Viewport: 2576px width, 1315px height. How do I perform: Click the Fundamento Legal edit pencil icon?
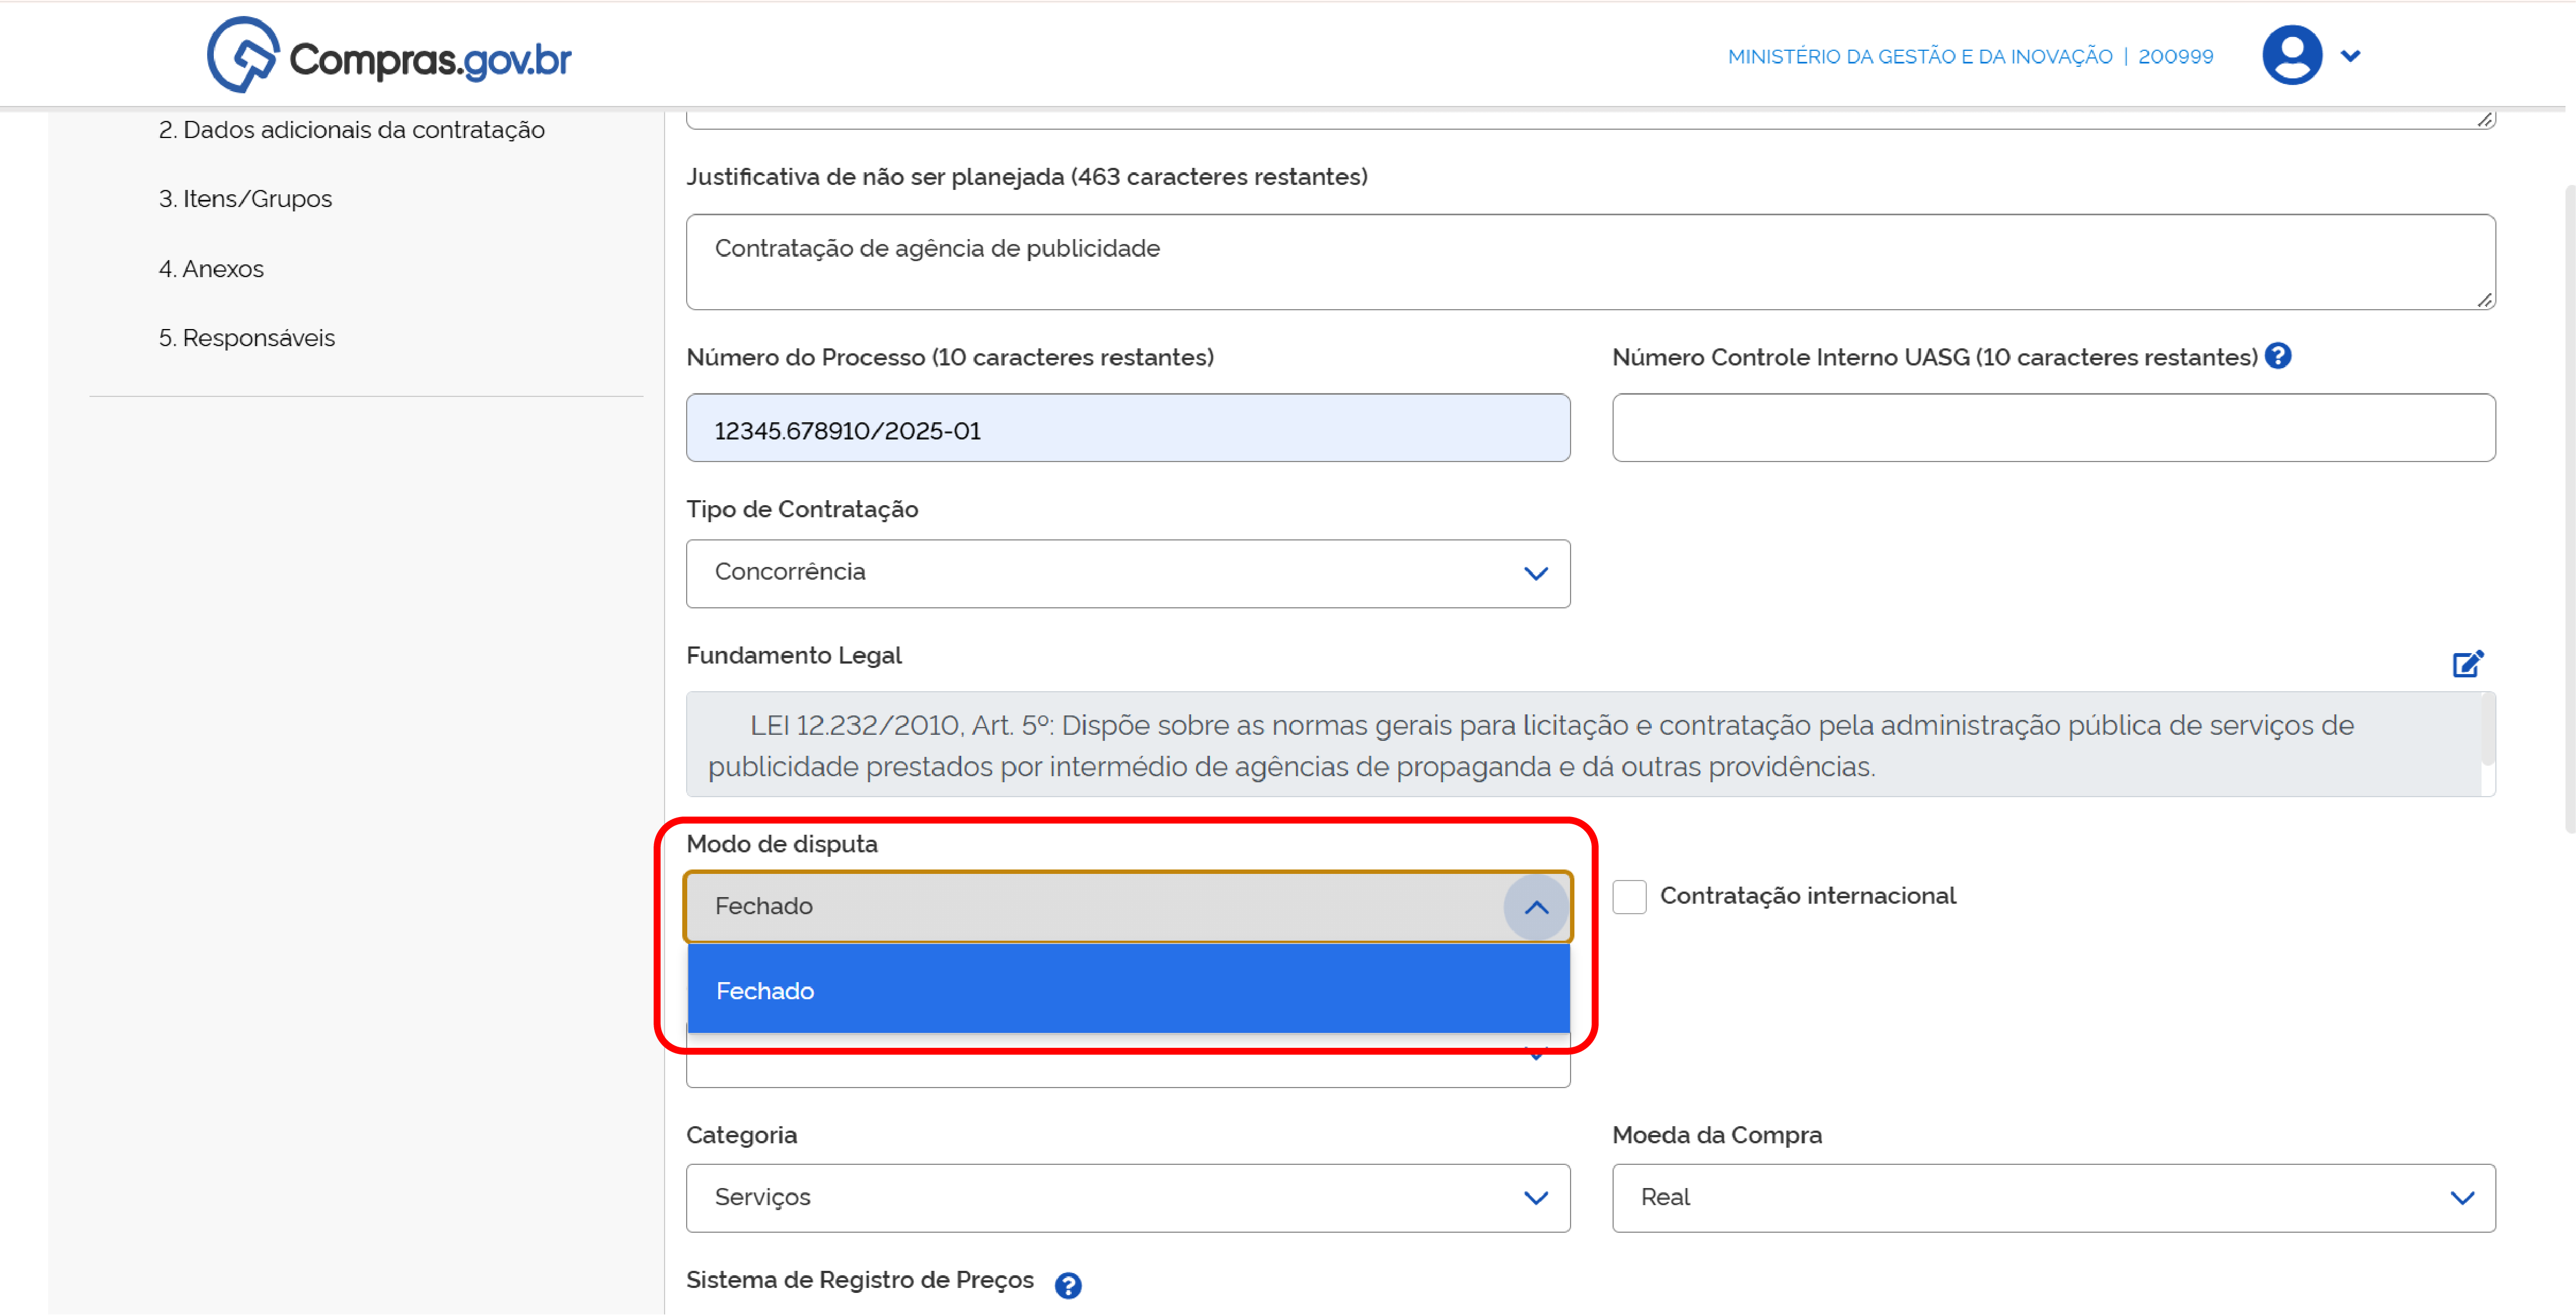pos(2467,664)
